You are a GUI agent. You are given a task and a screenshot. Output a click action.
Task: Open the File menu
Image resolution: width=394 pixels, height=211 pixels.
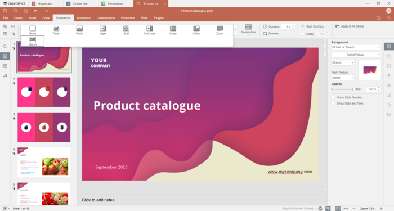coord(5,18)
